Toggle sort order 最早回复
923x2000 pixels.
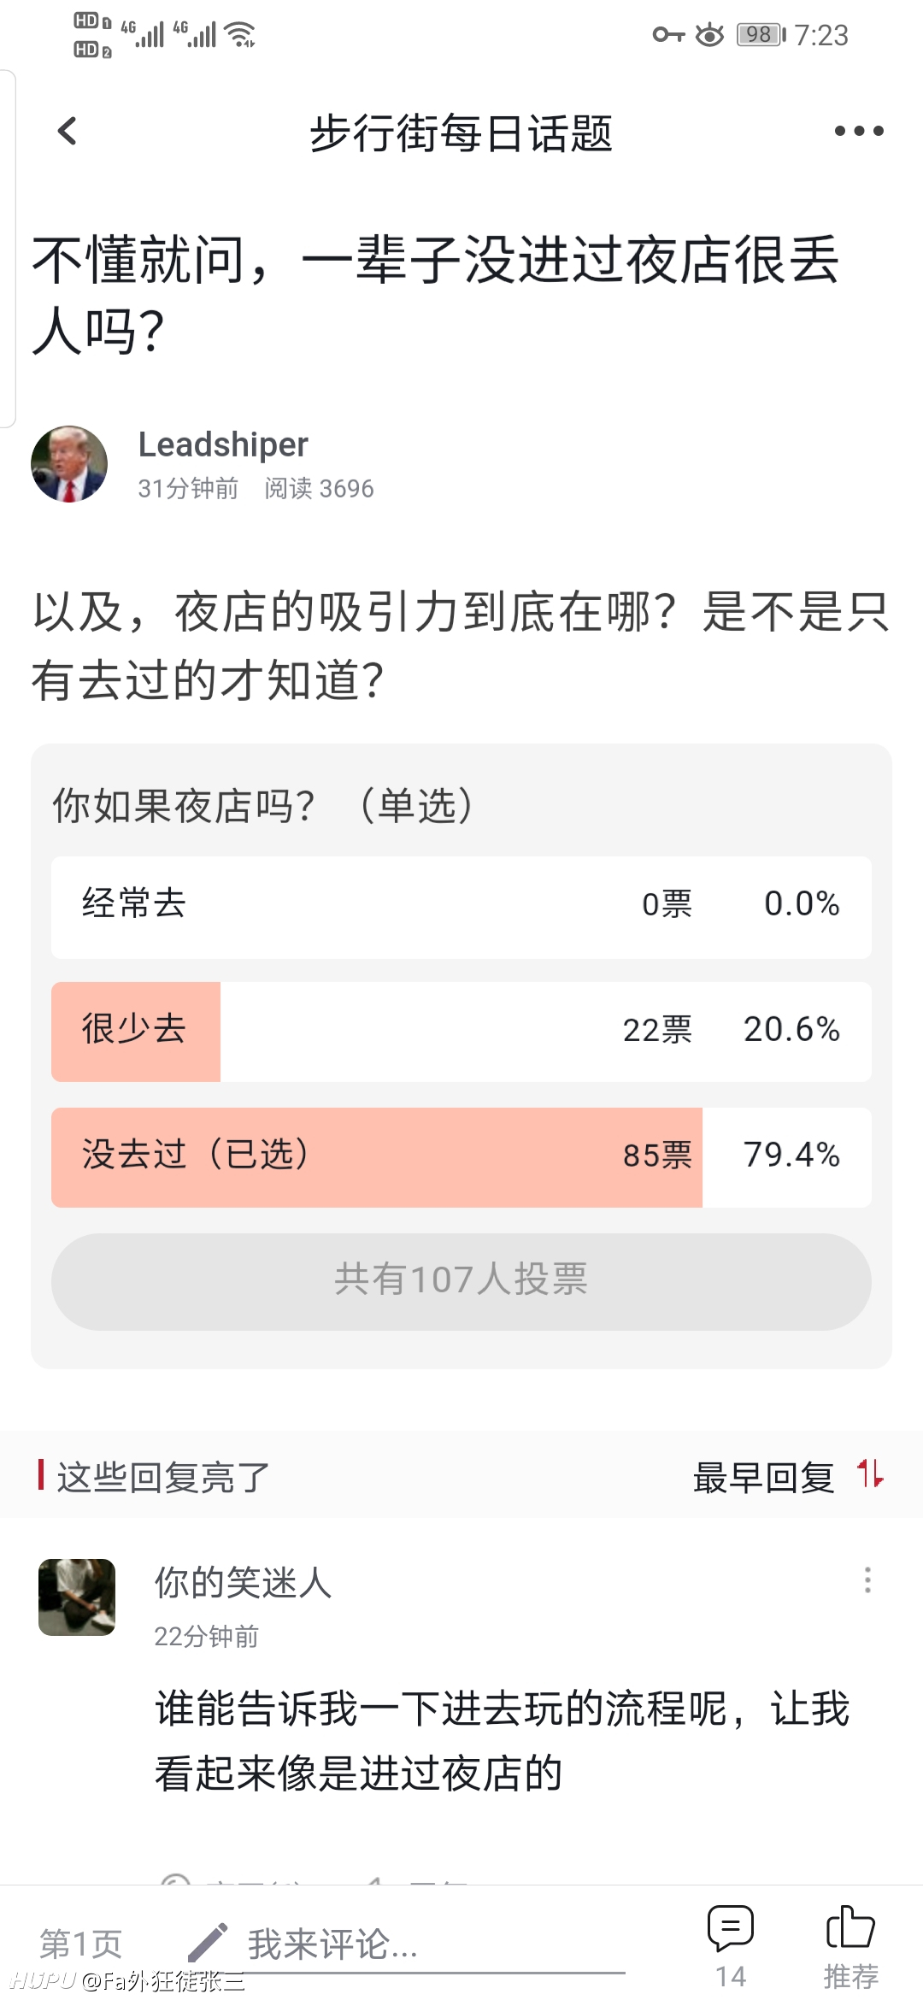763,1477
